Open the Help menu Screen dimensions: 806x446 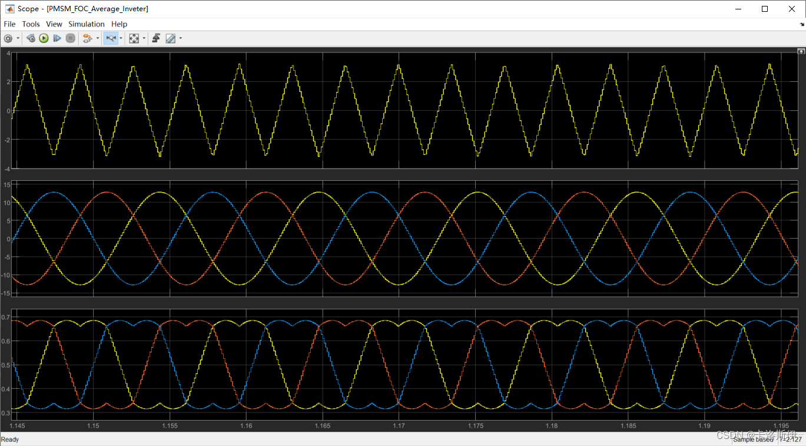point(119,24)
